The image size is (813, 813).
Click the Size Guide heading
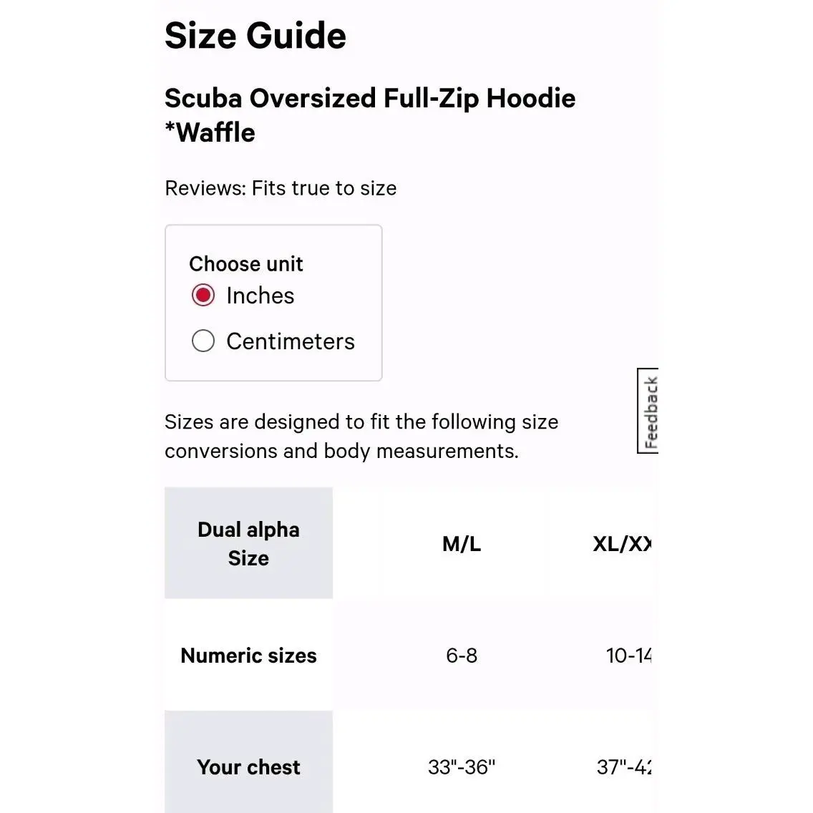pyautogui.click(x=255, y=36)
